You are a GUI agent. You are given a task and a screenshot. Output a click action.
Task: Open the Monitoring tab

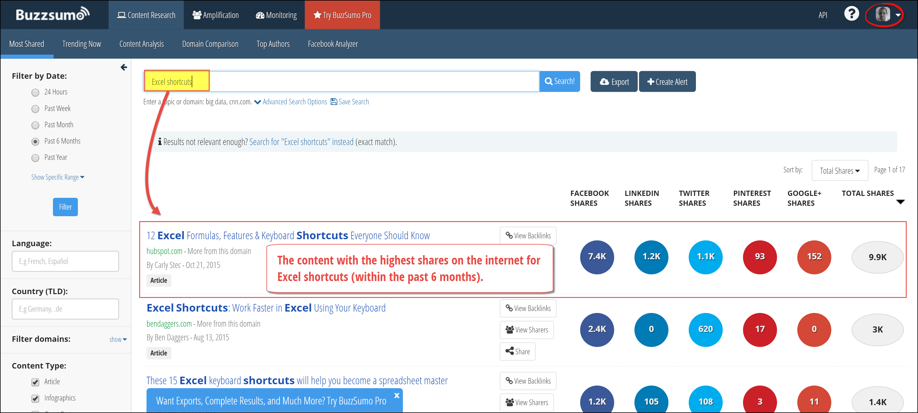click(x=276, y=15)
